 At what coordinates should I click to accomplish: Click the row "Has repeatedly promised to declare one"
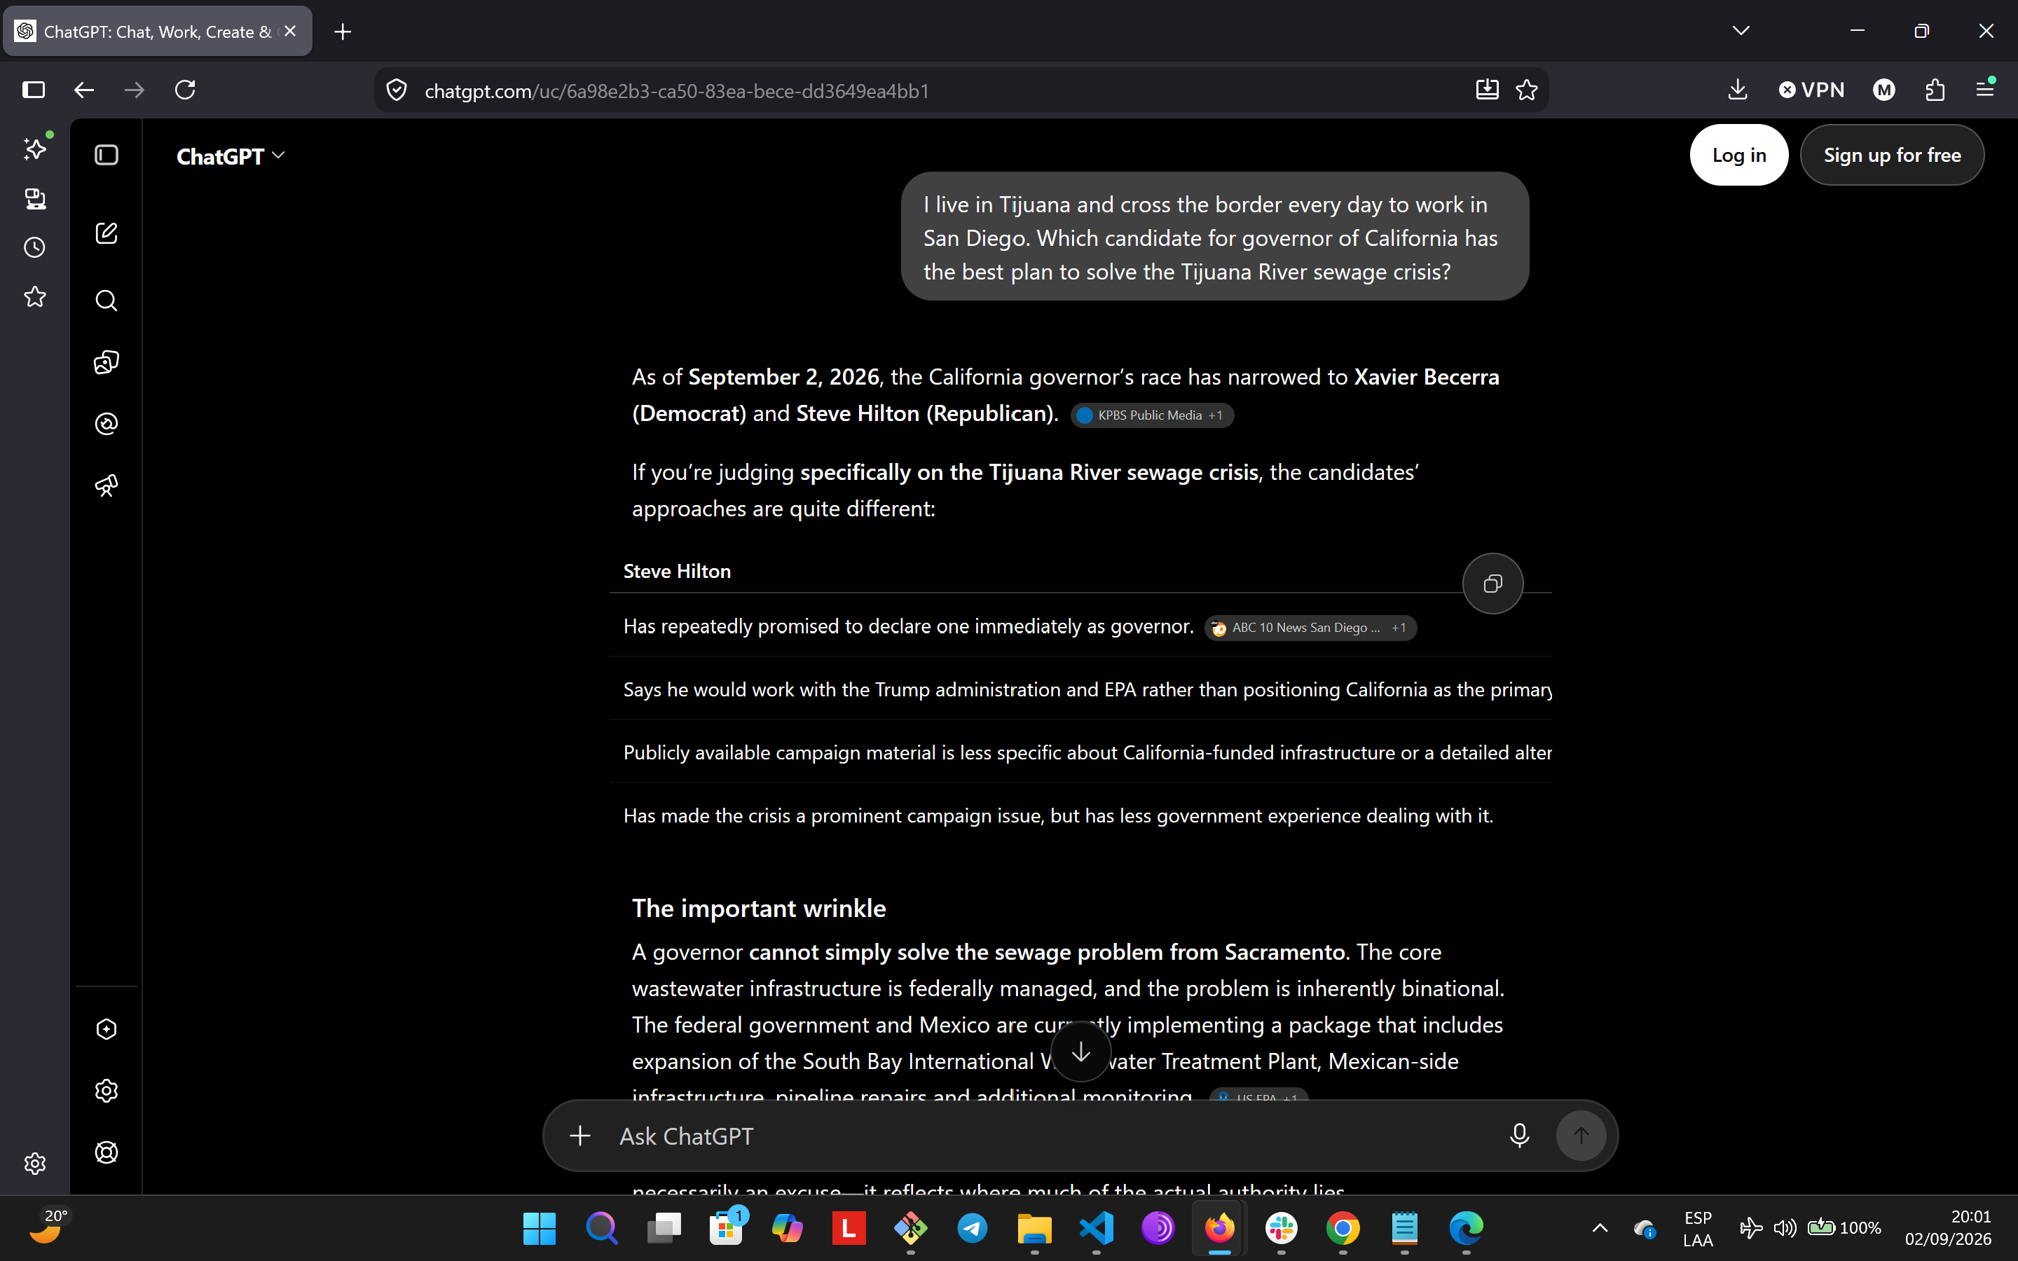click(x=1080, y=626)
